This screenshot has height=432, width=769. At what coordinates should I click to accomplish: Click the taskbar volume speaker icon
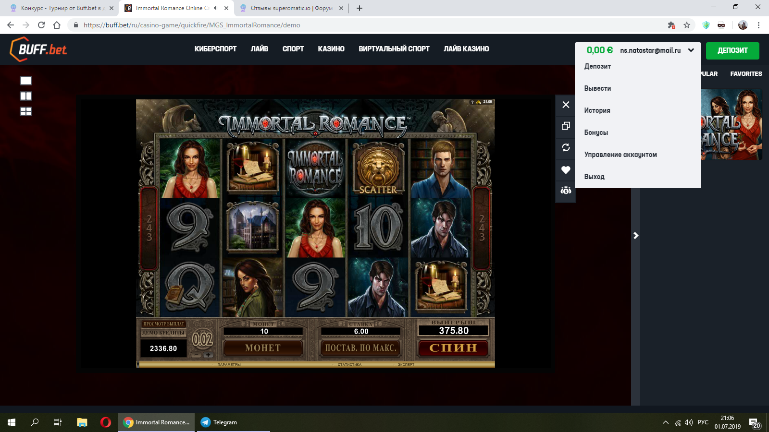[x=689, y=422]
